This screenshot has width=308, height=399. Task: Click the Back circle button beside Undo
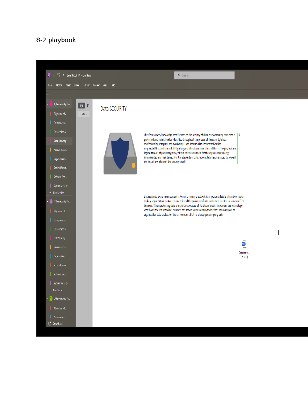(54, 75)
